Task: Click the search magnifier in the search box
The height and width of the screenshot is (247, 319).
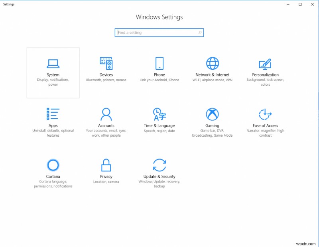Action: point(199,32)
